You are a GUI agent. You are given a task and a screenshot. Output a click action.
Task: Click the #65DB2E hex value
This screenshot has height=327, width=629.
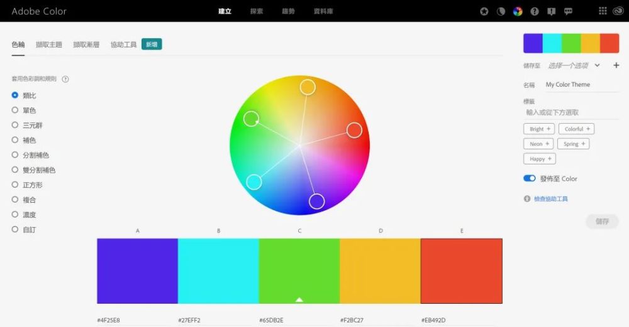(271, 320)
